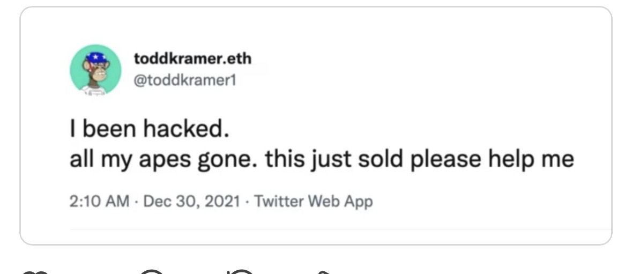Click the 2:10 AM timestamp
632x274 pixels.
tap(100, 202)
